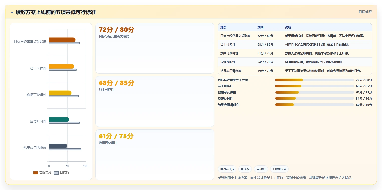Click the chart's 目标与经营重点关联度 axis label
The width and height of the screenshot is (382, 190).
(30, 42)
